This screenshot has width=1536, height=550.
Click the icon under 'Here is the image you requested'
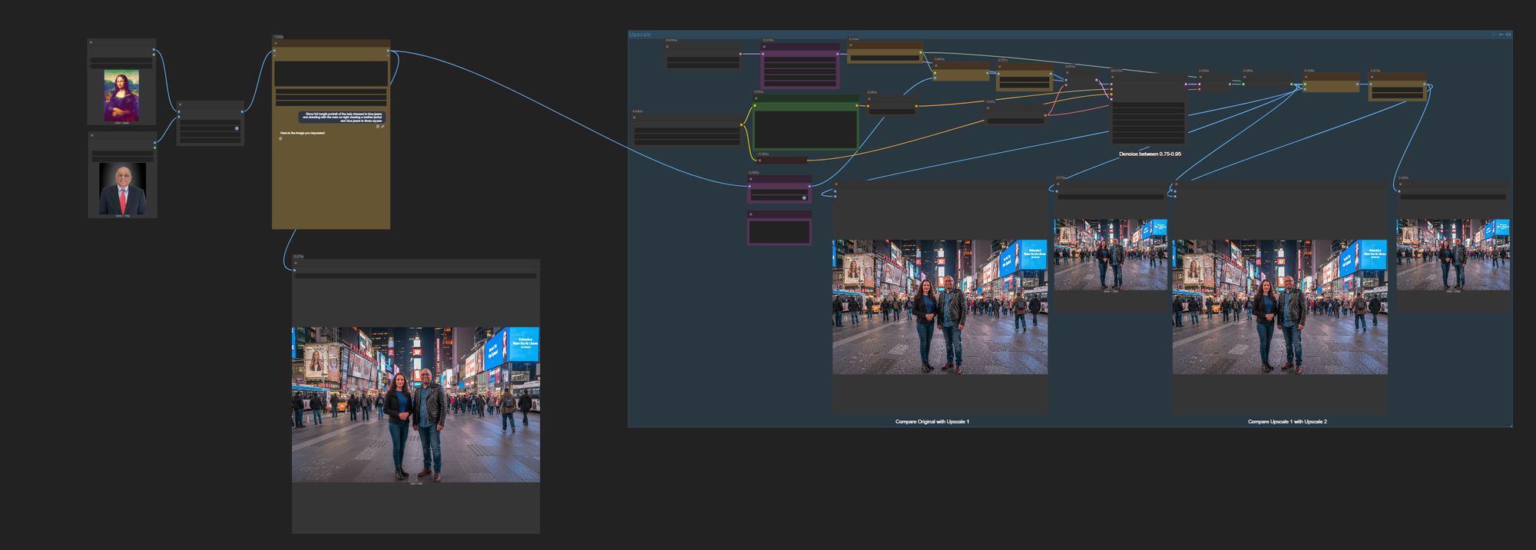[x=281, y=139]
